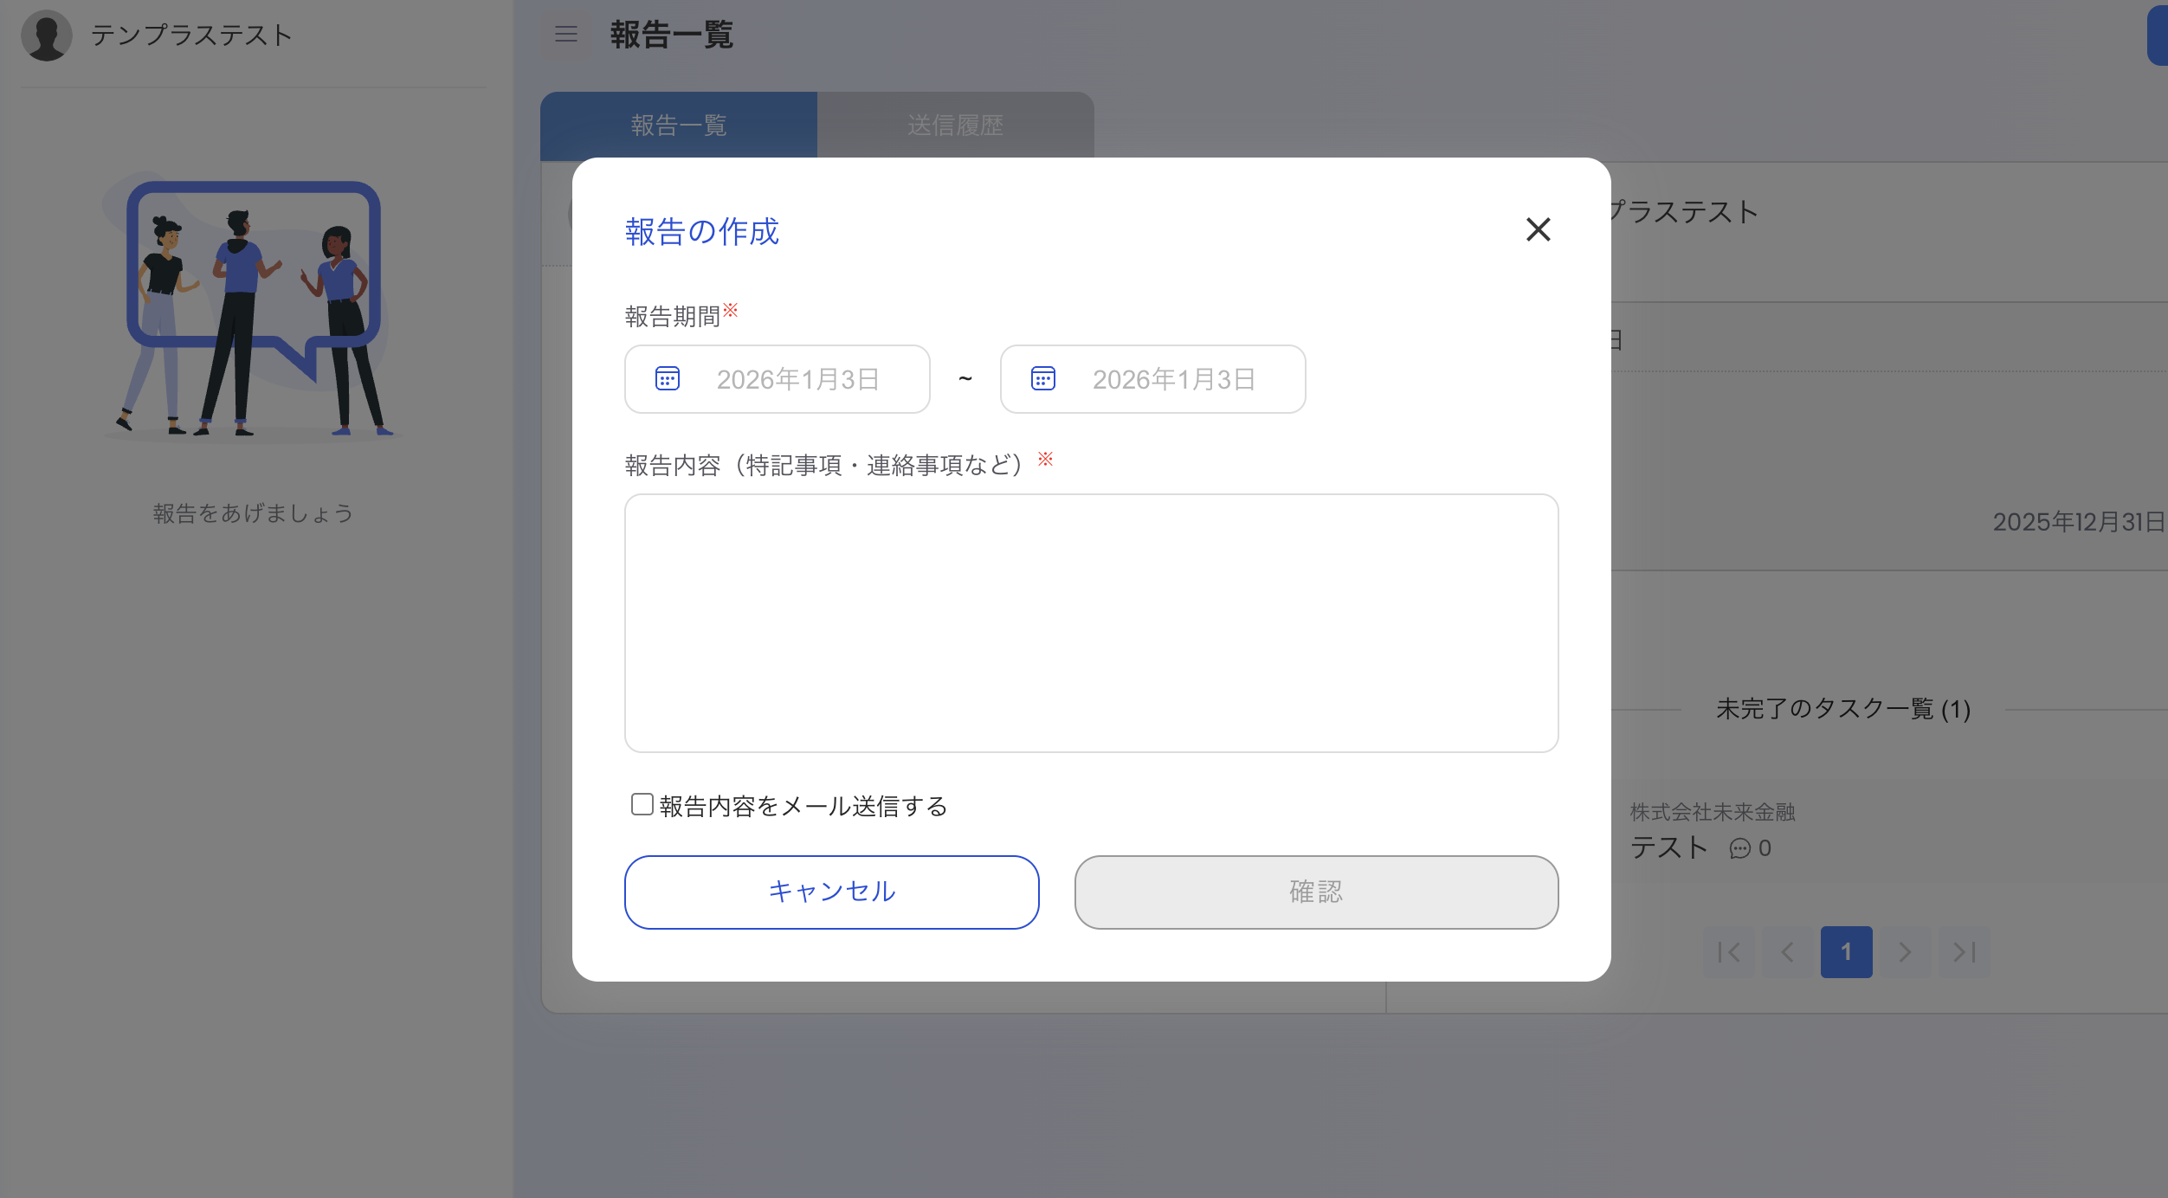Select page 1 in pagination
The image size is (2168, 1198).
pyautogui.click(x=1849, y=952)
